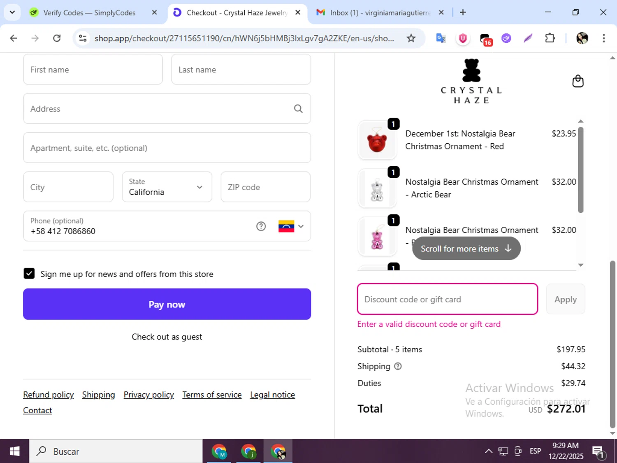617x463 pixels.
Task: Open the Terms of service link
Action: pos(212,395)
